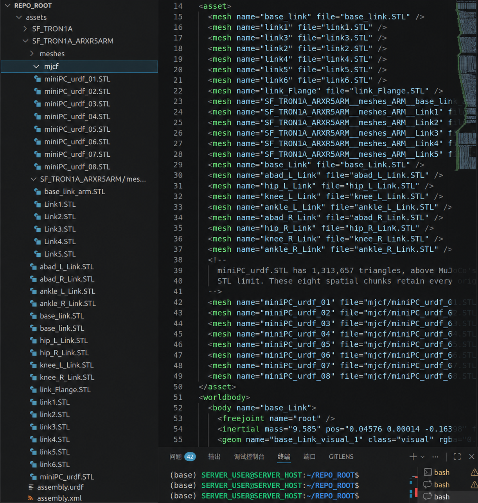
Task: Click warning icon on second bash terminal
Action: [x=474, y=485]
